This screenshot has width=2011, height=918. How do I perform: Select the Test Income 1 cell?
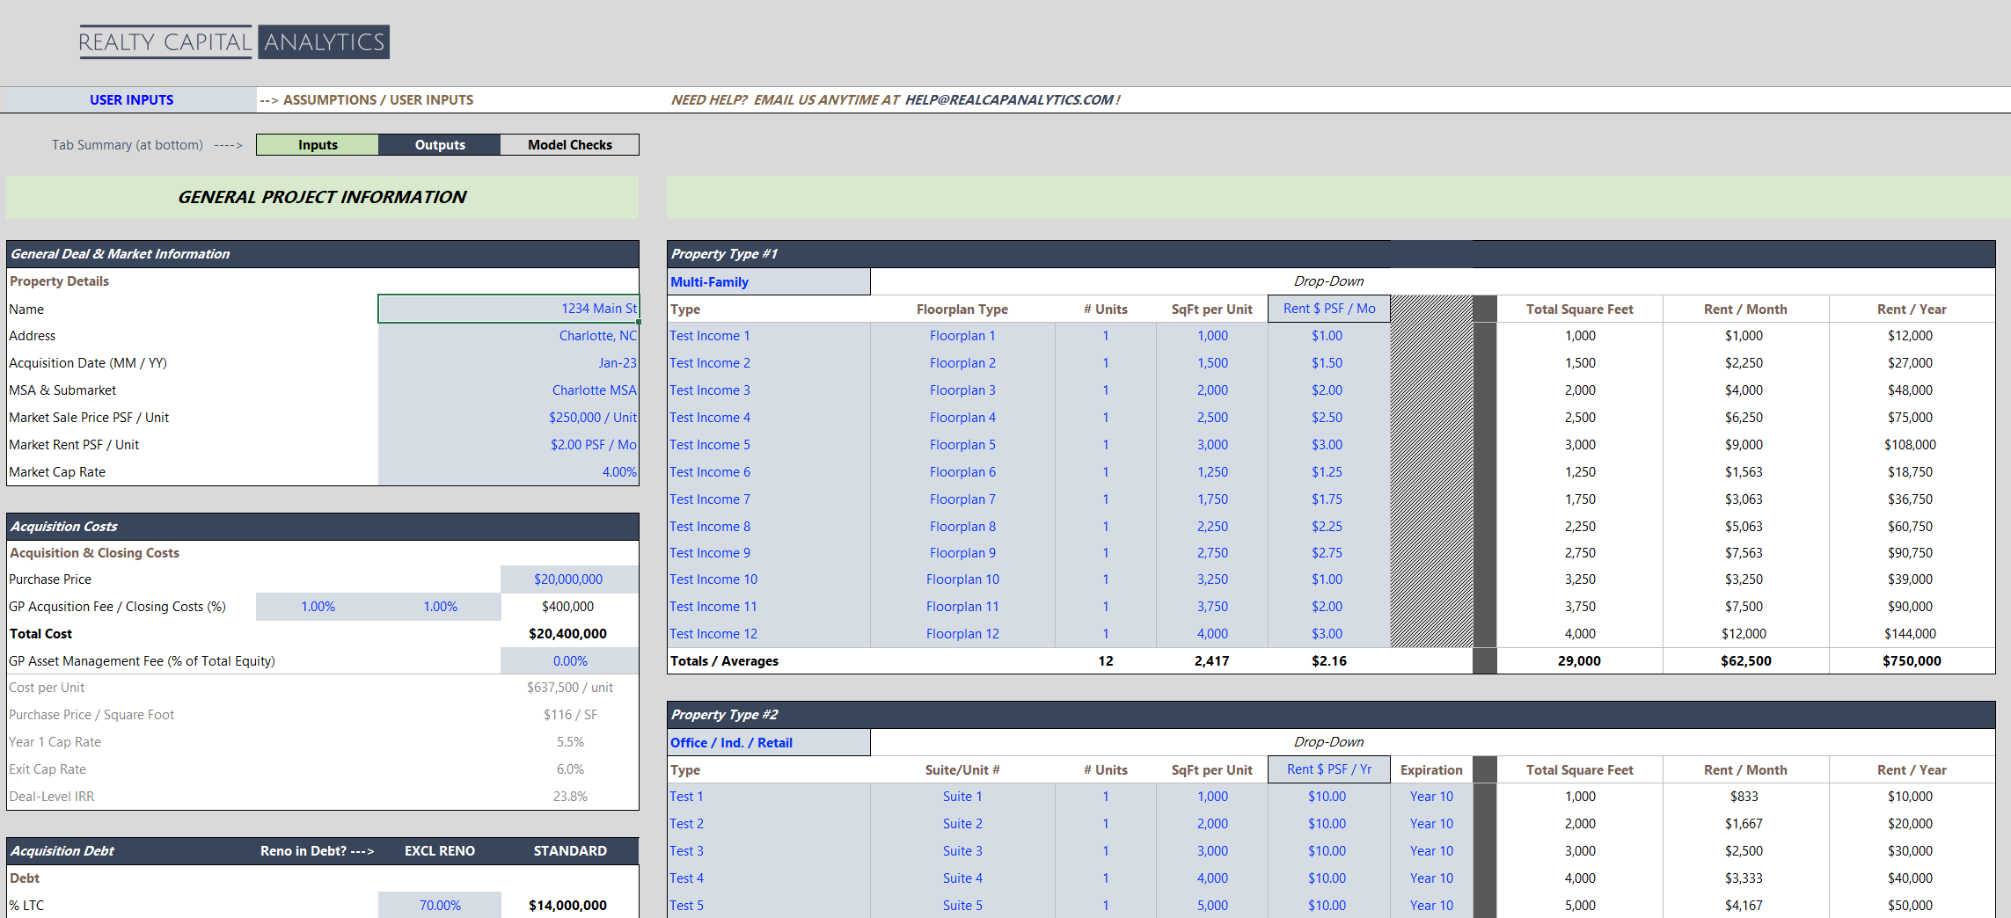710,335
